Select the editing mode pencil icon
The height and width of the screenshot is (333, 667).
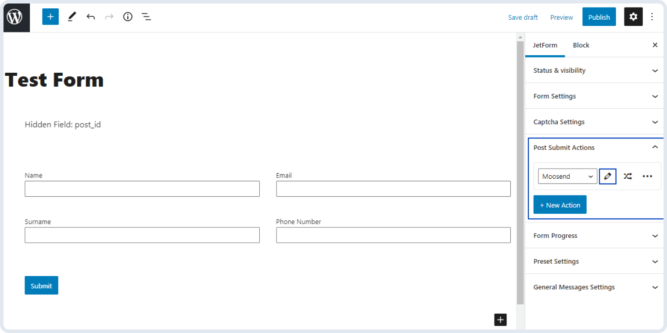click(x=72, y=16)
